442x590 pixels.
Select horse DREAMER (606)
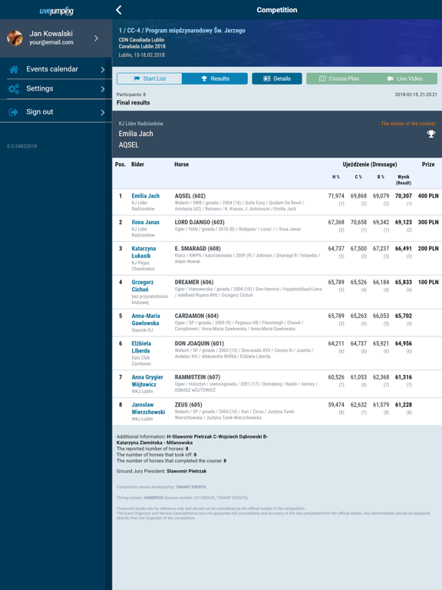(x=194, y=282)
